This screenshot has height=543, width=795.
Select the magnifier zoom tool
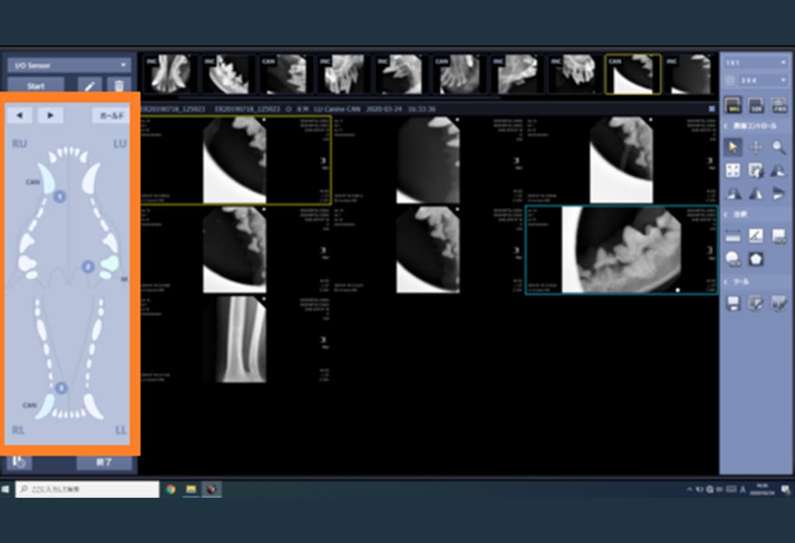(x=779, y=146)
